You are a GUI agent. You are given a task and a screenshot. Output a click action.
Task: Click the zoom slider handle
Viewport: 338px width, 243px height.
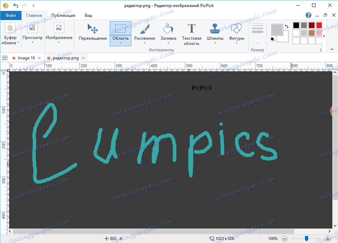click(306, 238)
